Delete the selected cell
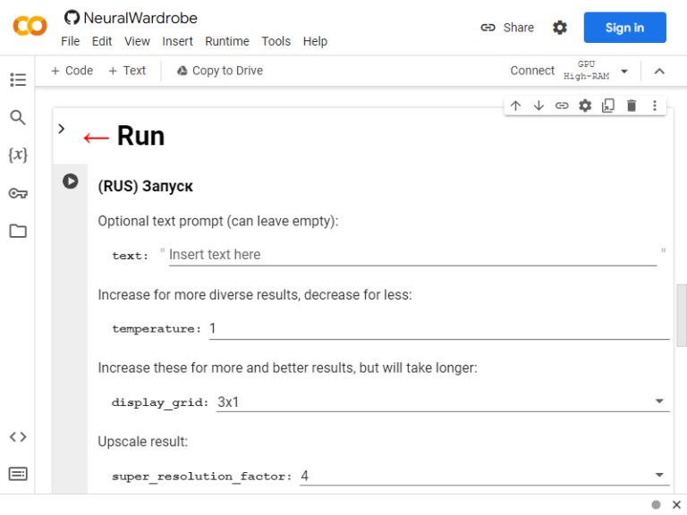The image size is (687, 515). tap(632, 106)
